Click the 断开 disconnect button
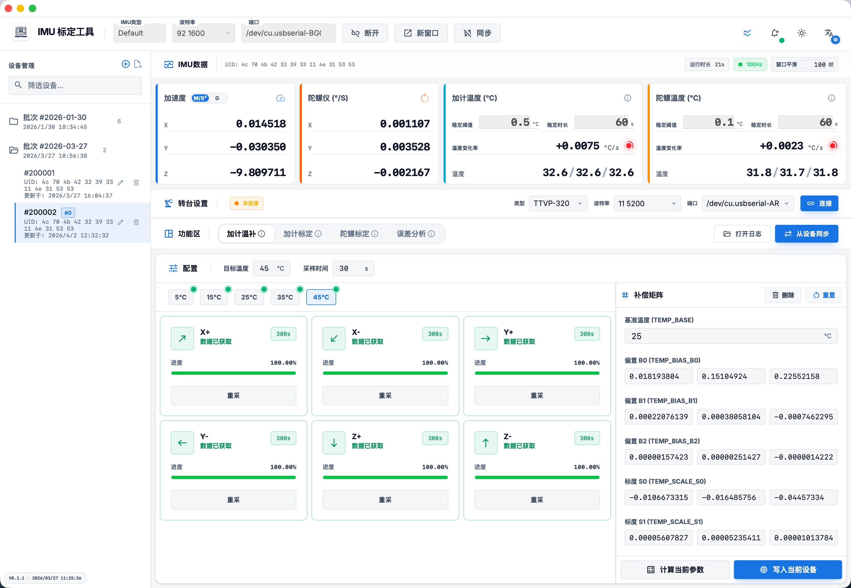 coord(365,33)
